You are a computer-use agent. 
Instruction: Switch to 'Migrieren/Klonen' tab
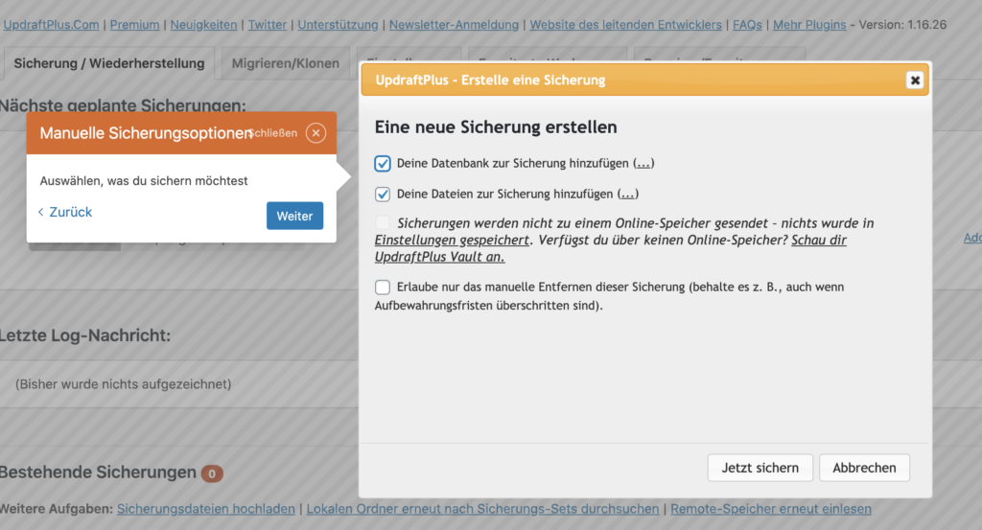[x=286, y=63]
